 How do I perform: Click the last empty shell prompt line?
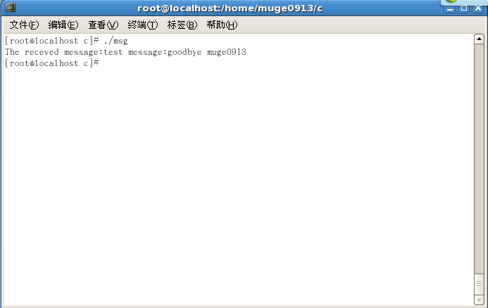pyautogui.click(x=51, y=63)
